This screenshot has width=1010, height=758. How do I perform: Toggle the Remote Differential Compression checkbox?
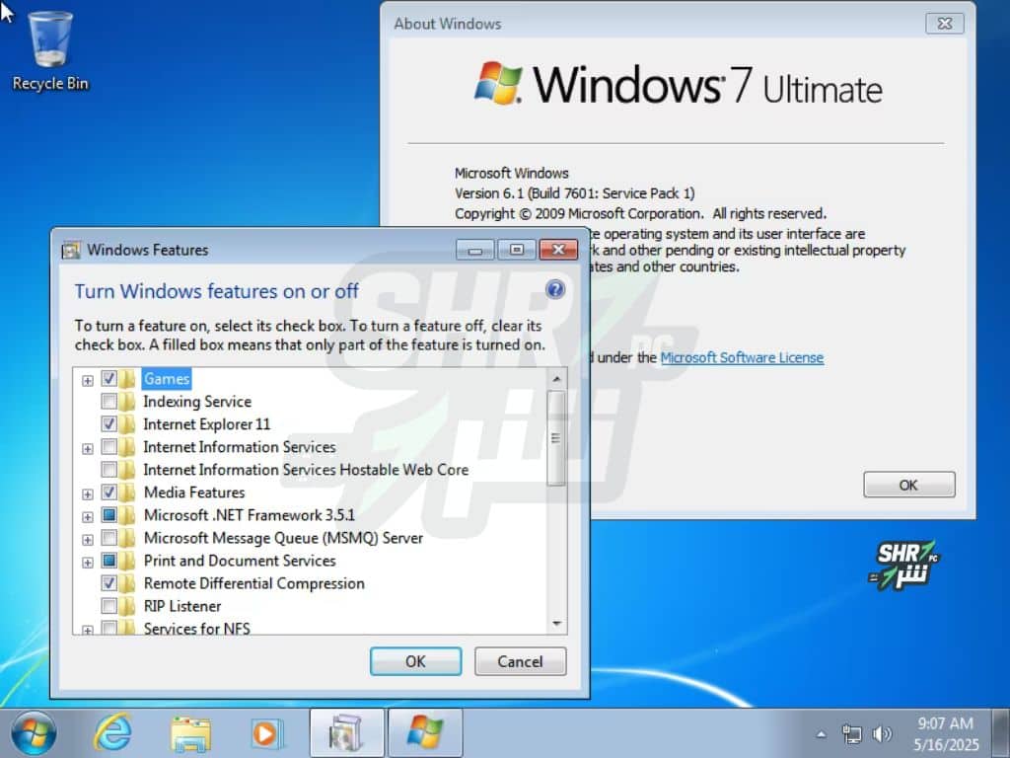109,583
